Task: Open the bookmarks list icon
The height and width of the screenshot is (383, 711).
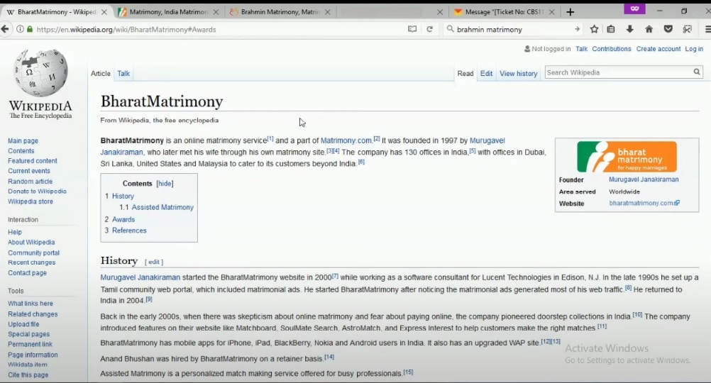Action: coord(611,29)
